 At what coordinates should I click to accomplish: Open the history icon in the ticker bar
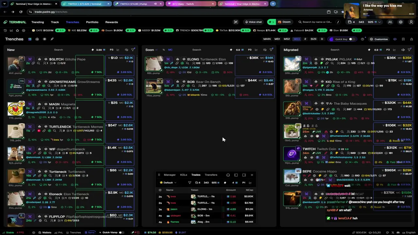5,30
